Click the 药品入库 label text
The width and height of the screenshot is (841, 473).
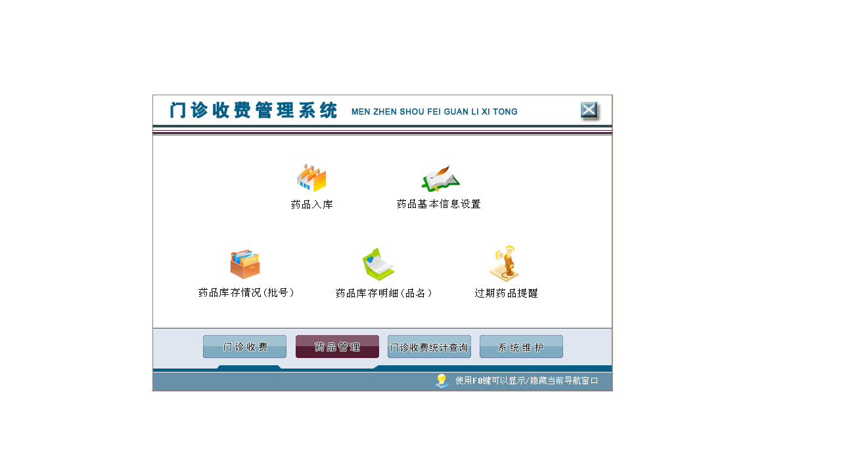pos(312,204)
